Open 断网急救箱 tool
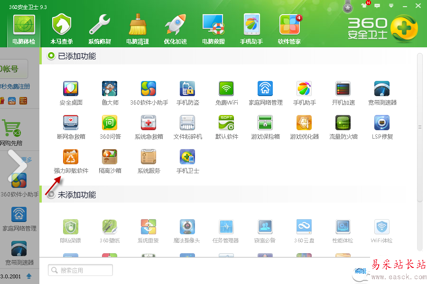 point(71,127)
